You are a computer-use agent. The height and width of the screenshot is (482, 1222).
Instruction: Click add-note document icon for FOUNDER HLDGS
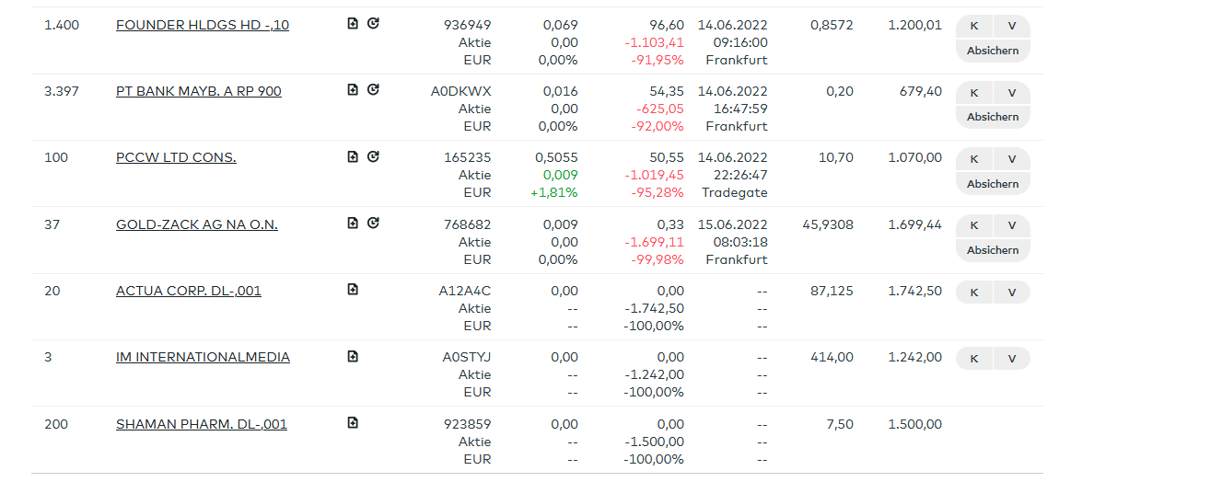click(x=353, y=23)
